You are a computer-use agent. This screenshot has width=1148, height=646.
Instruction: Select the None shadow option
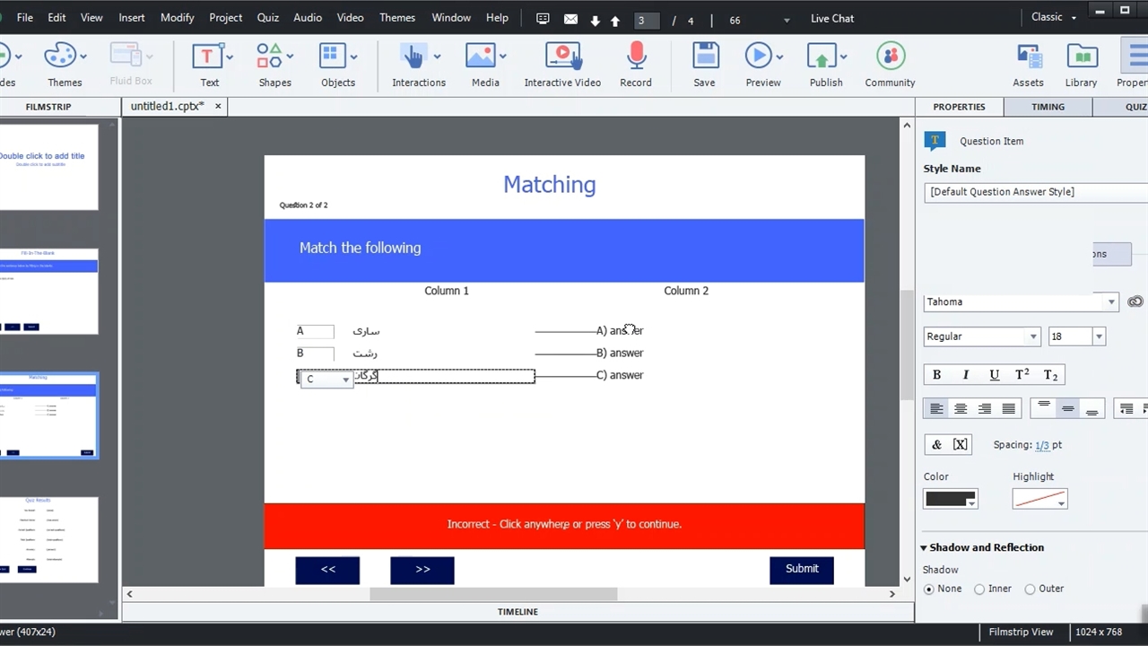929,589
